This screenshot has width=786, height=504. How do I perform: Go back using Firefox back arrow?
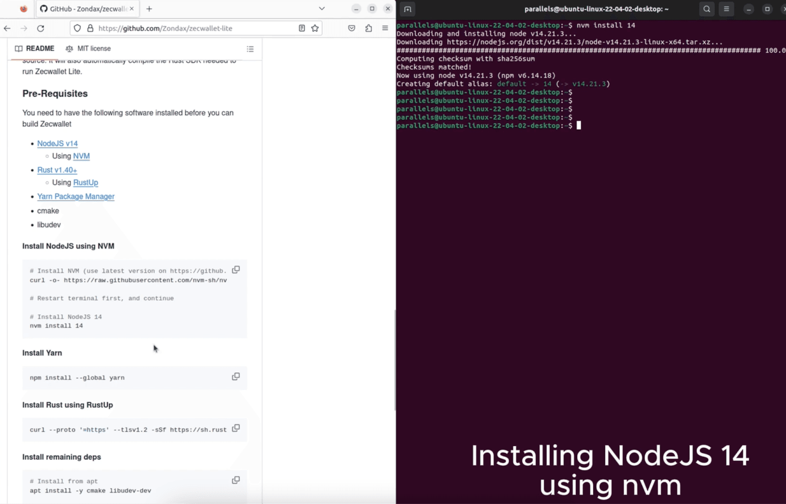7,28
